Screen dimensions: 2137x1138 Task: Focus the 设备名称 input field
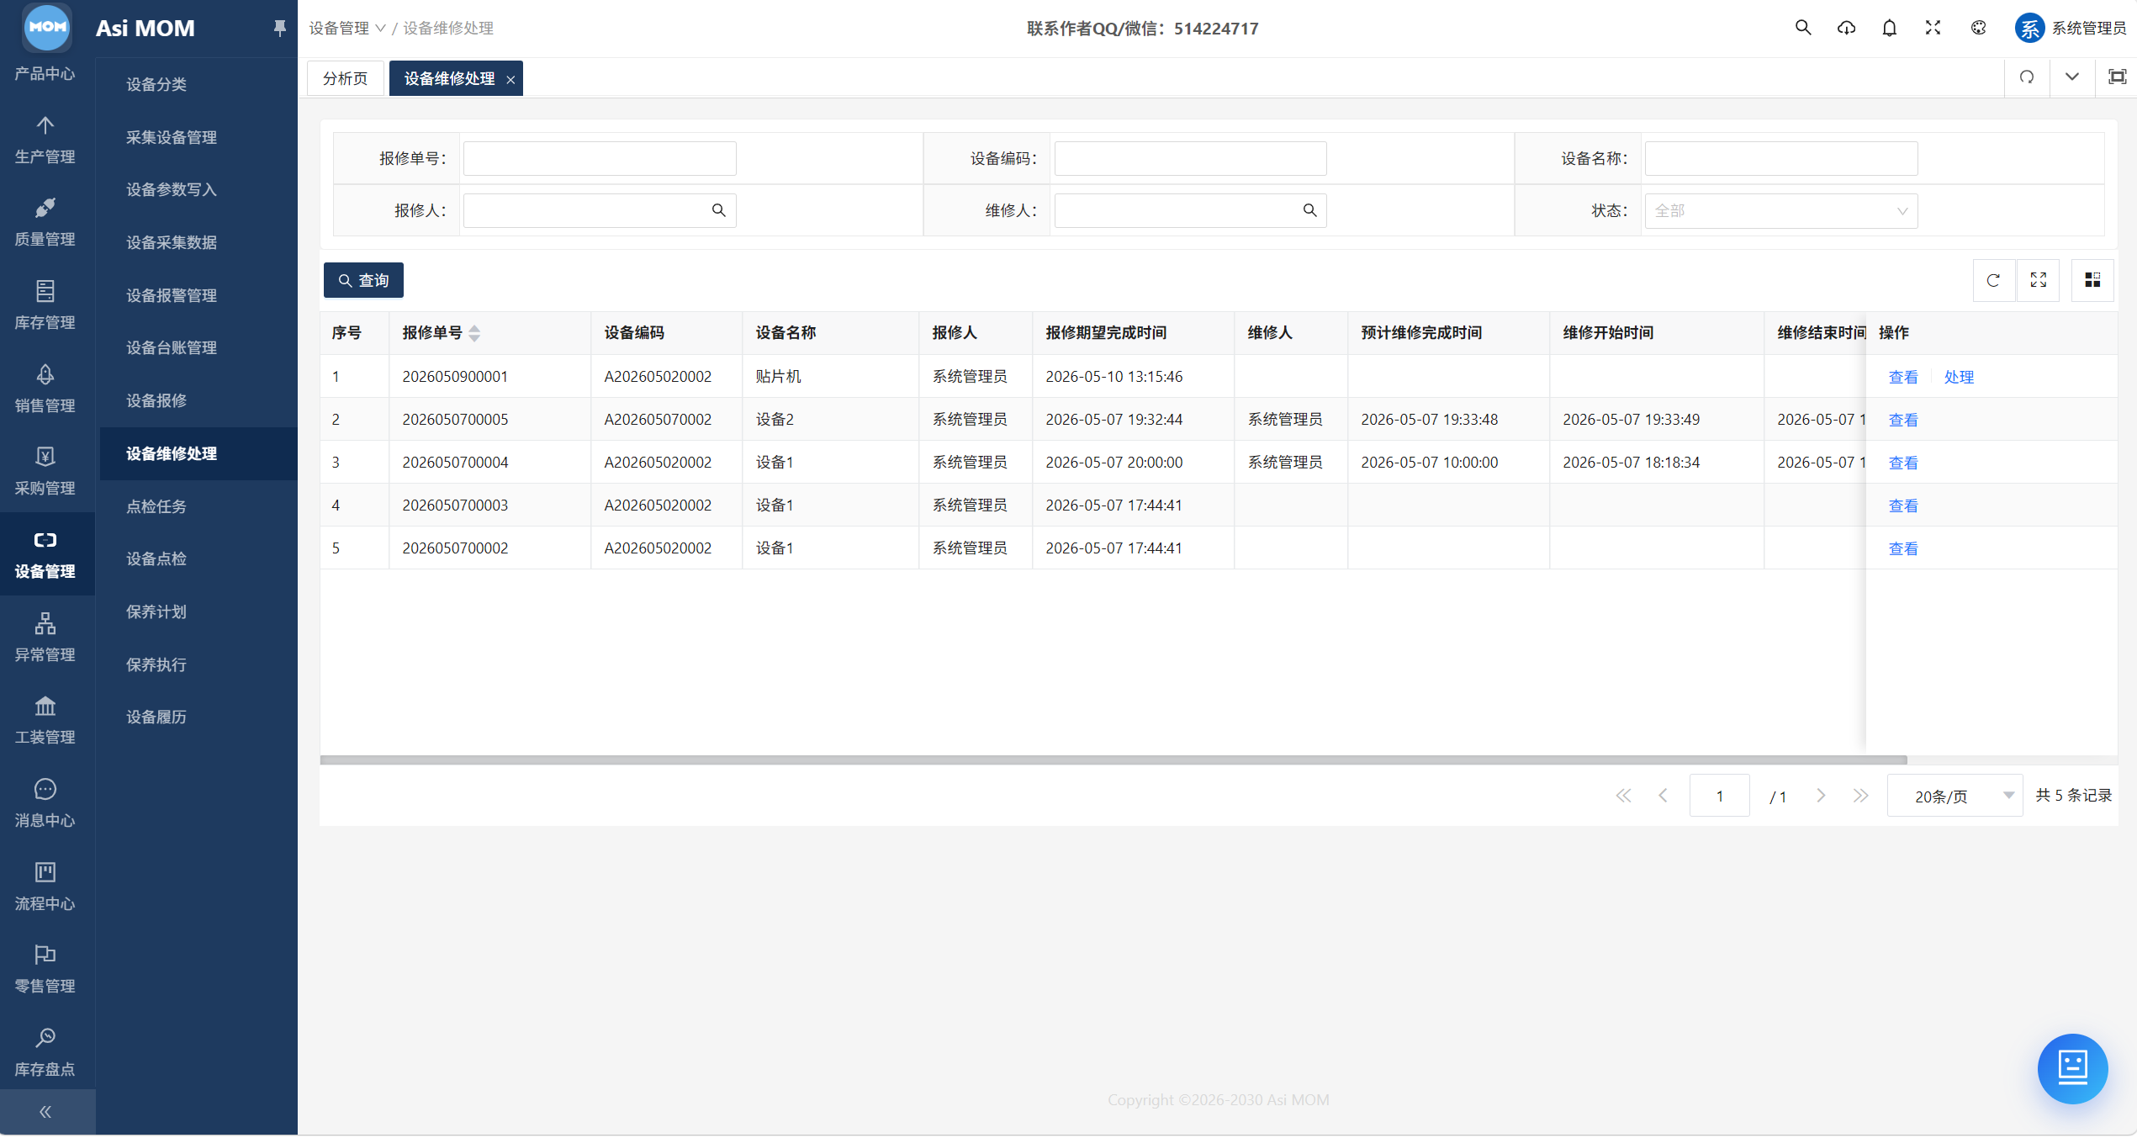tap(1780, 158)
